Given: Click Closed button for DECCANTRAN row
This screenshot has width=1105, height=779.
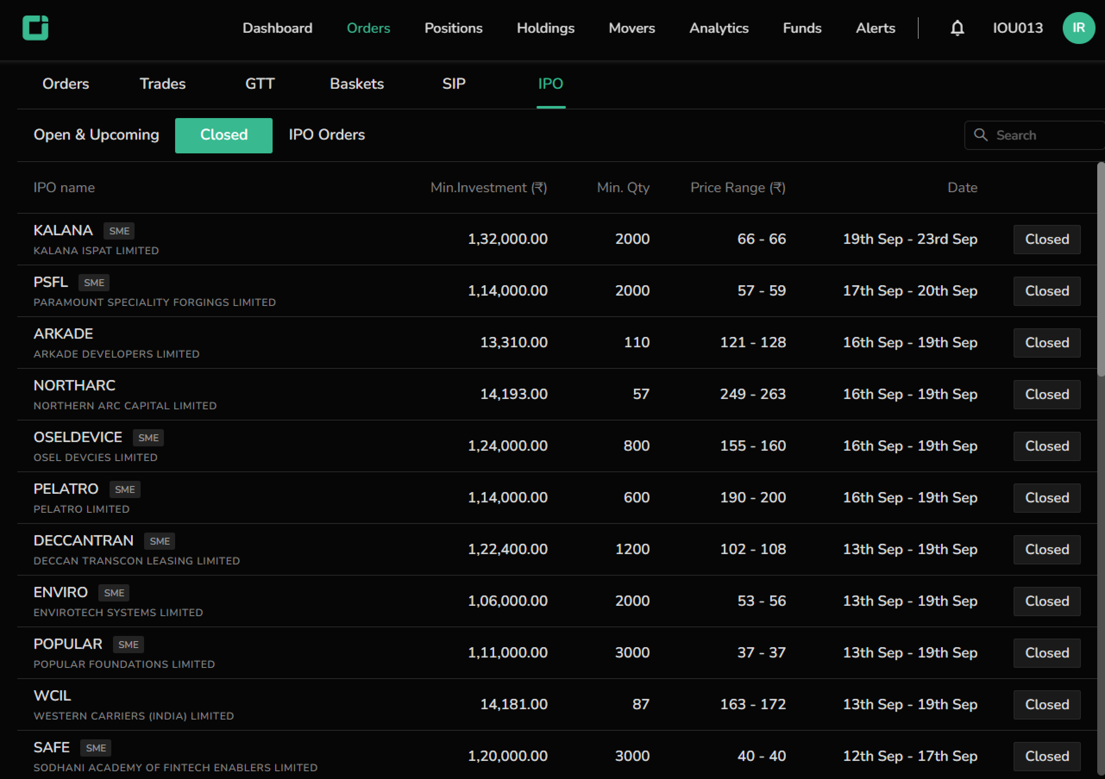Looking at the screenshot, I should (x=1047, y=549).
